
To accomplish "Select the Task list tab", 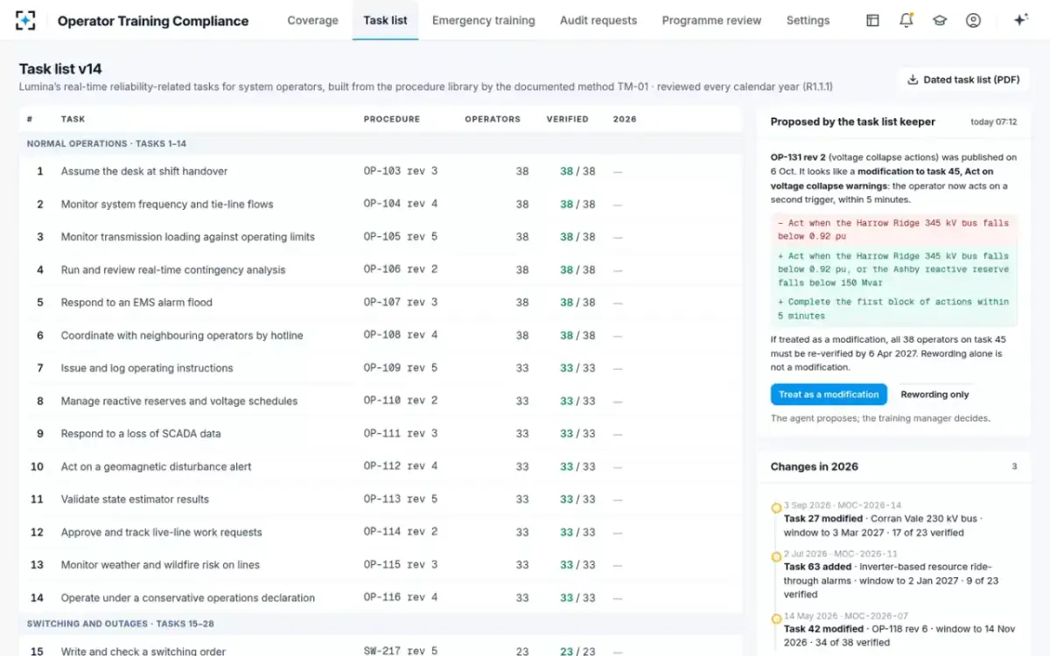I will [x=385, y=20].
